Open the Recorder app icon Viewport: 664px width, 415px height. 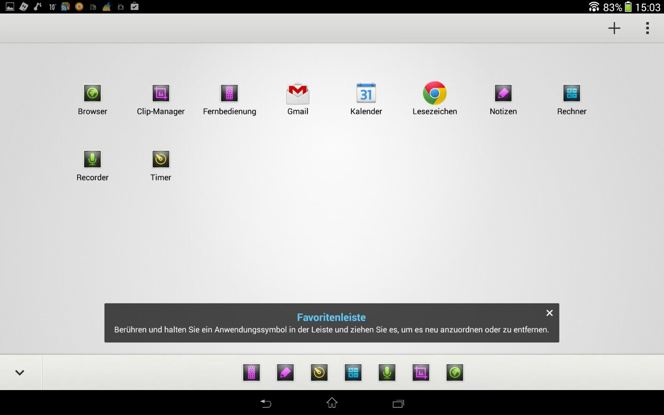pos(92,159)
